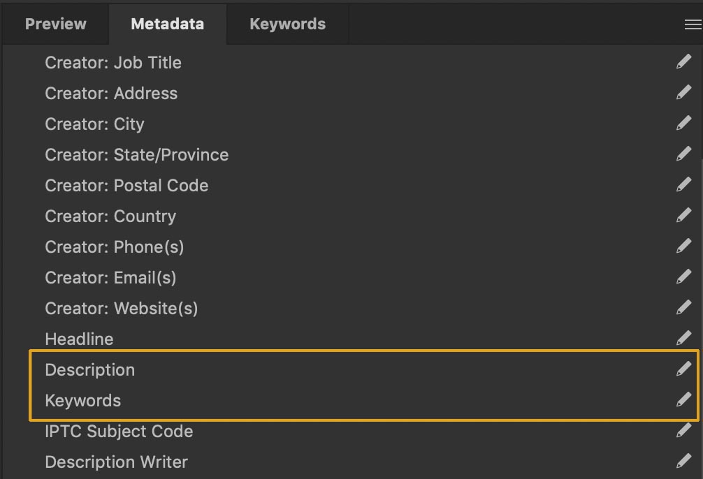Click the pencil icon for IPTC Subject Code

point(683,431)
